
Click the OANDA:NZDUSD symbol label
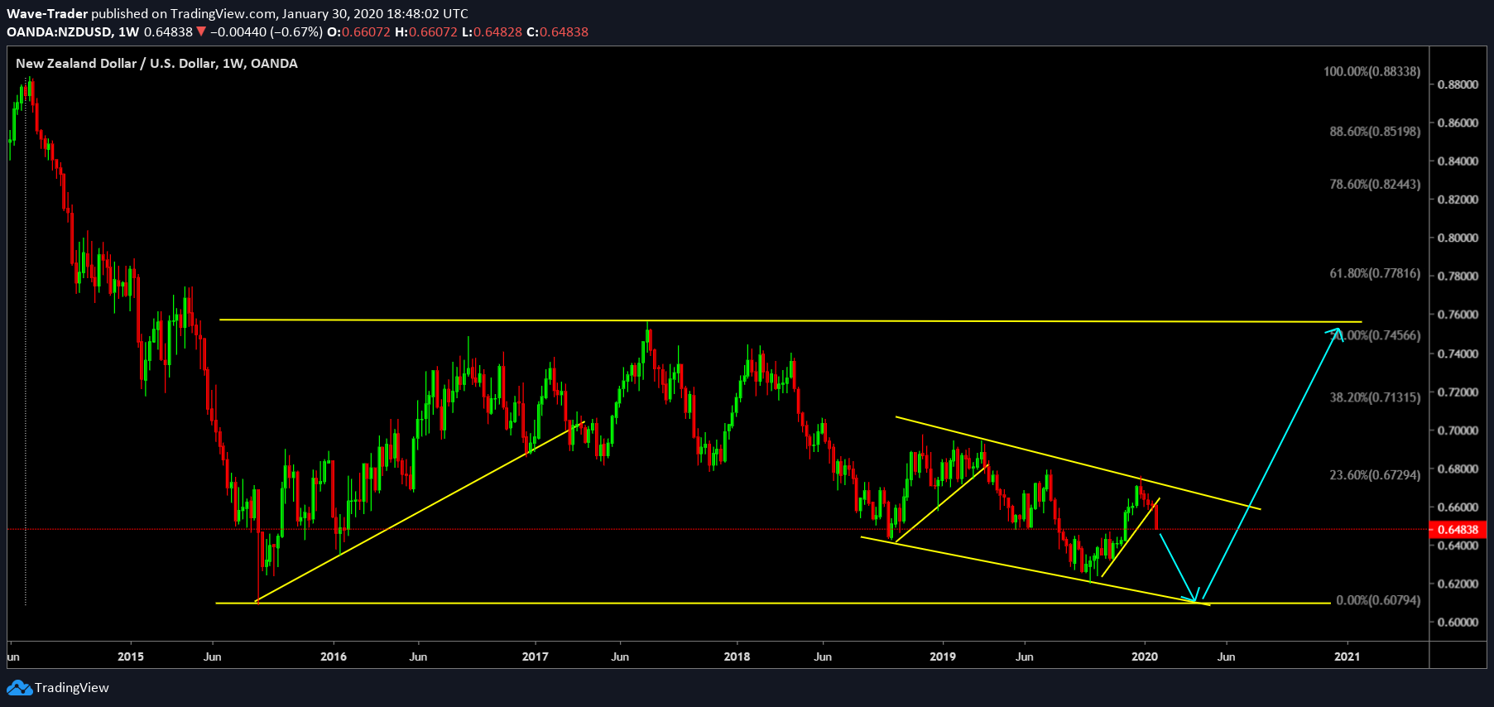[x=60, y=32]
